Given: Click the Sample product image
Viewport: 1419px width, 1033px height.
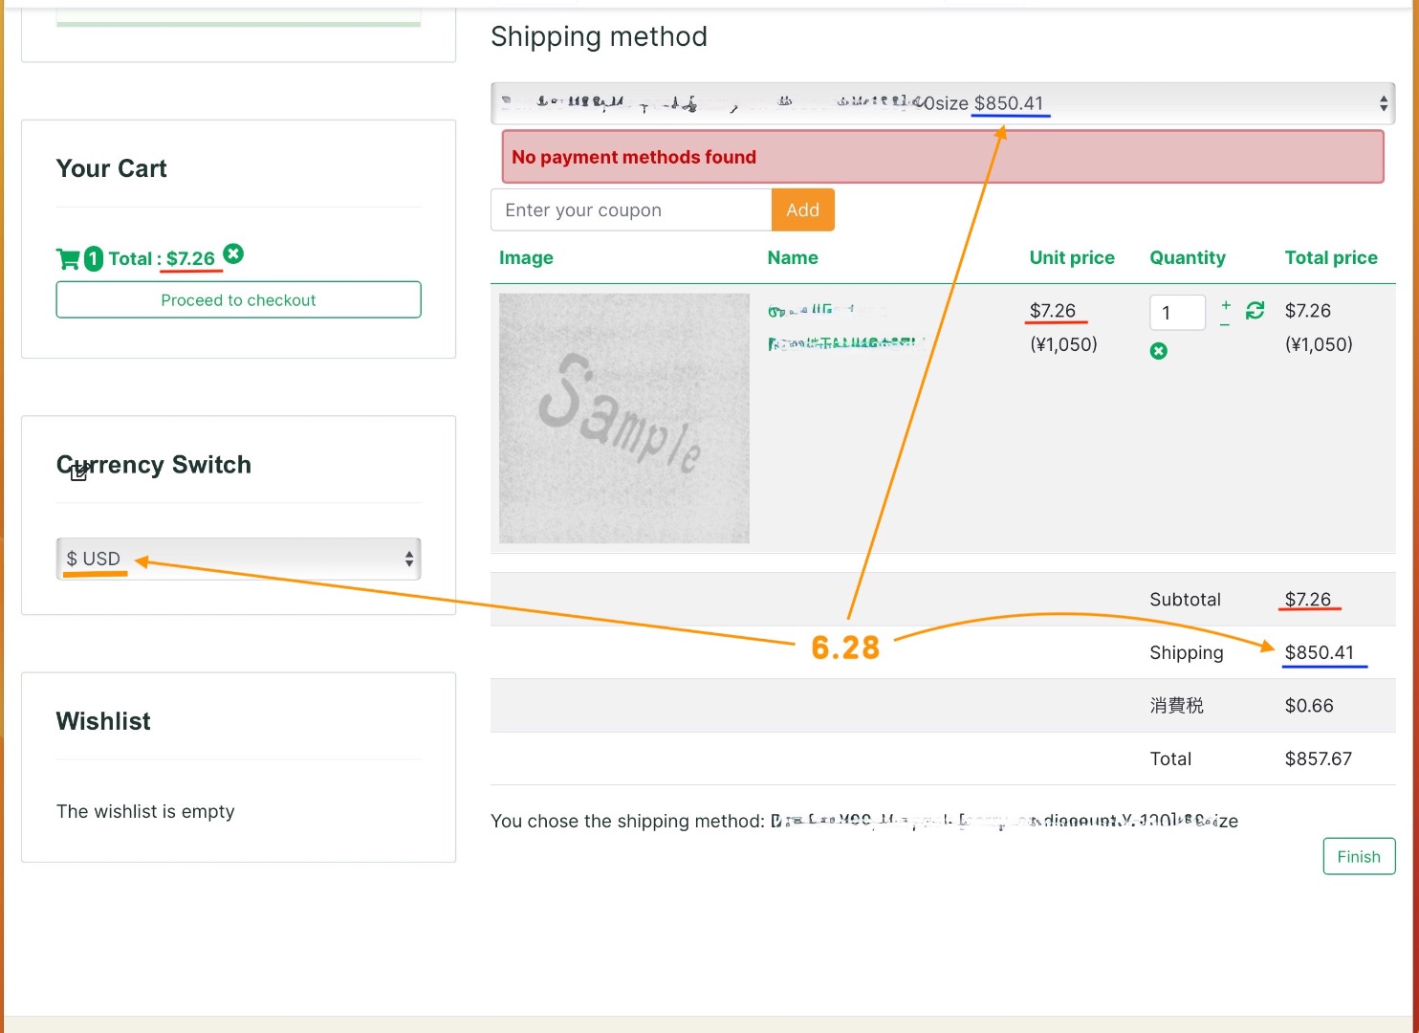Looking at the screenshot, I should point(624,418).
